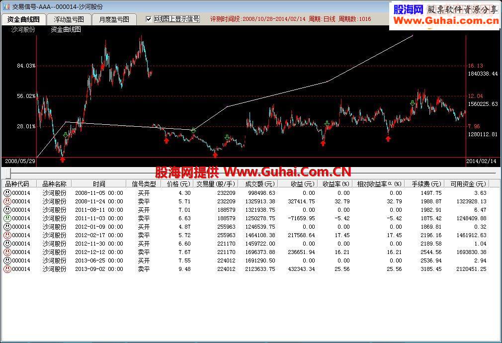
Task: Click the red smiley icon in the 2013-09-02 row
Action: [7, 269]
